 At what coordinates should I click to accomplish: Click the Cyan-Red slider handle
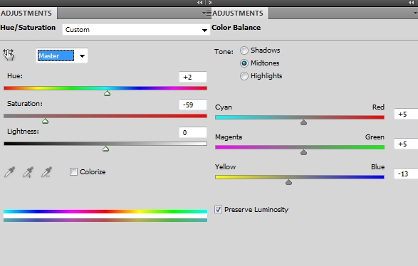[303, 122]
